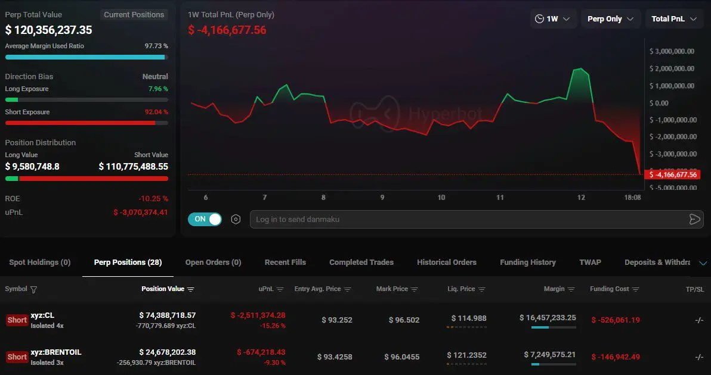
Task: Click the send danmaku arrow icon
Action: coord(694,220)
